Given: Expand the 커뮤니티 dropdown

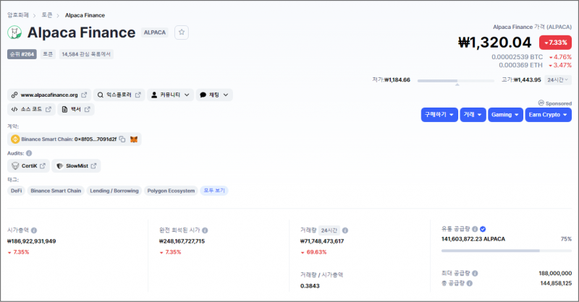Looking at the screenshot, I should (170, 95).
